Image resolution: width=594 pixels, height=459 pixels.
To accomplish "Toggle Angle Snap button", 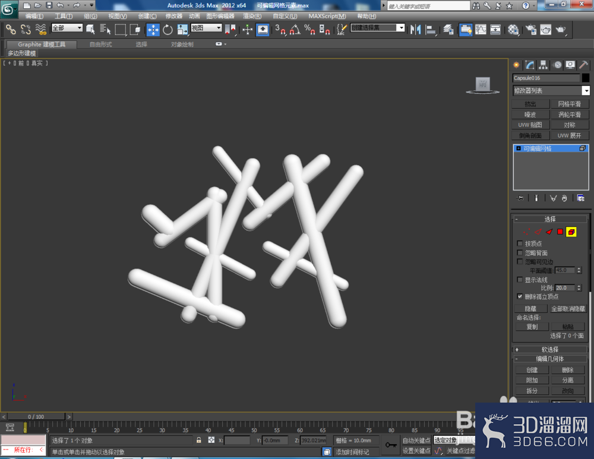I will point(295,29).
